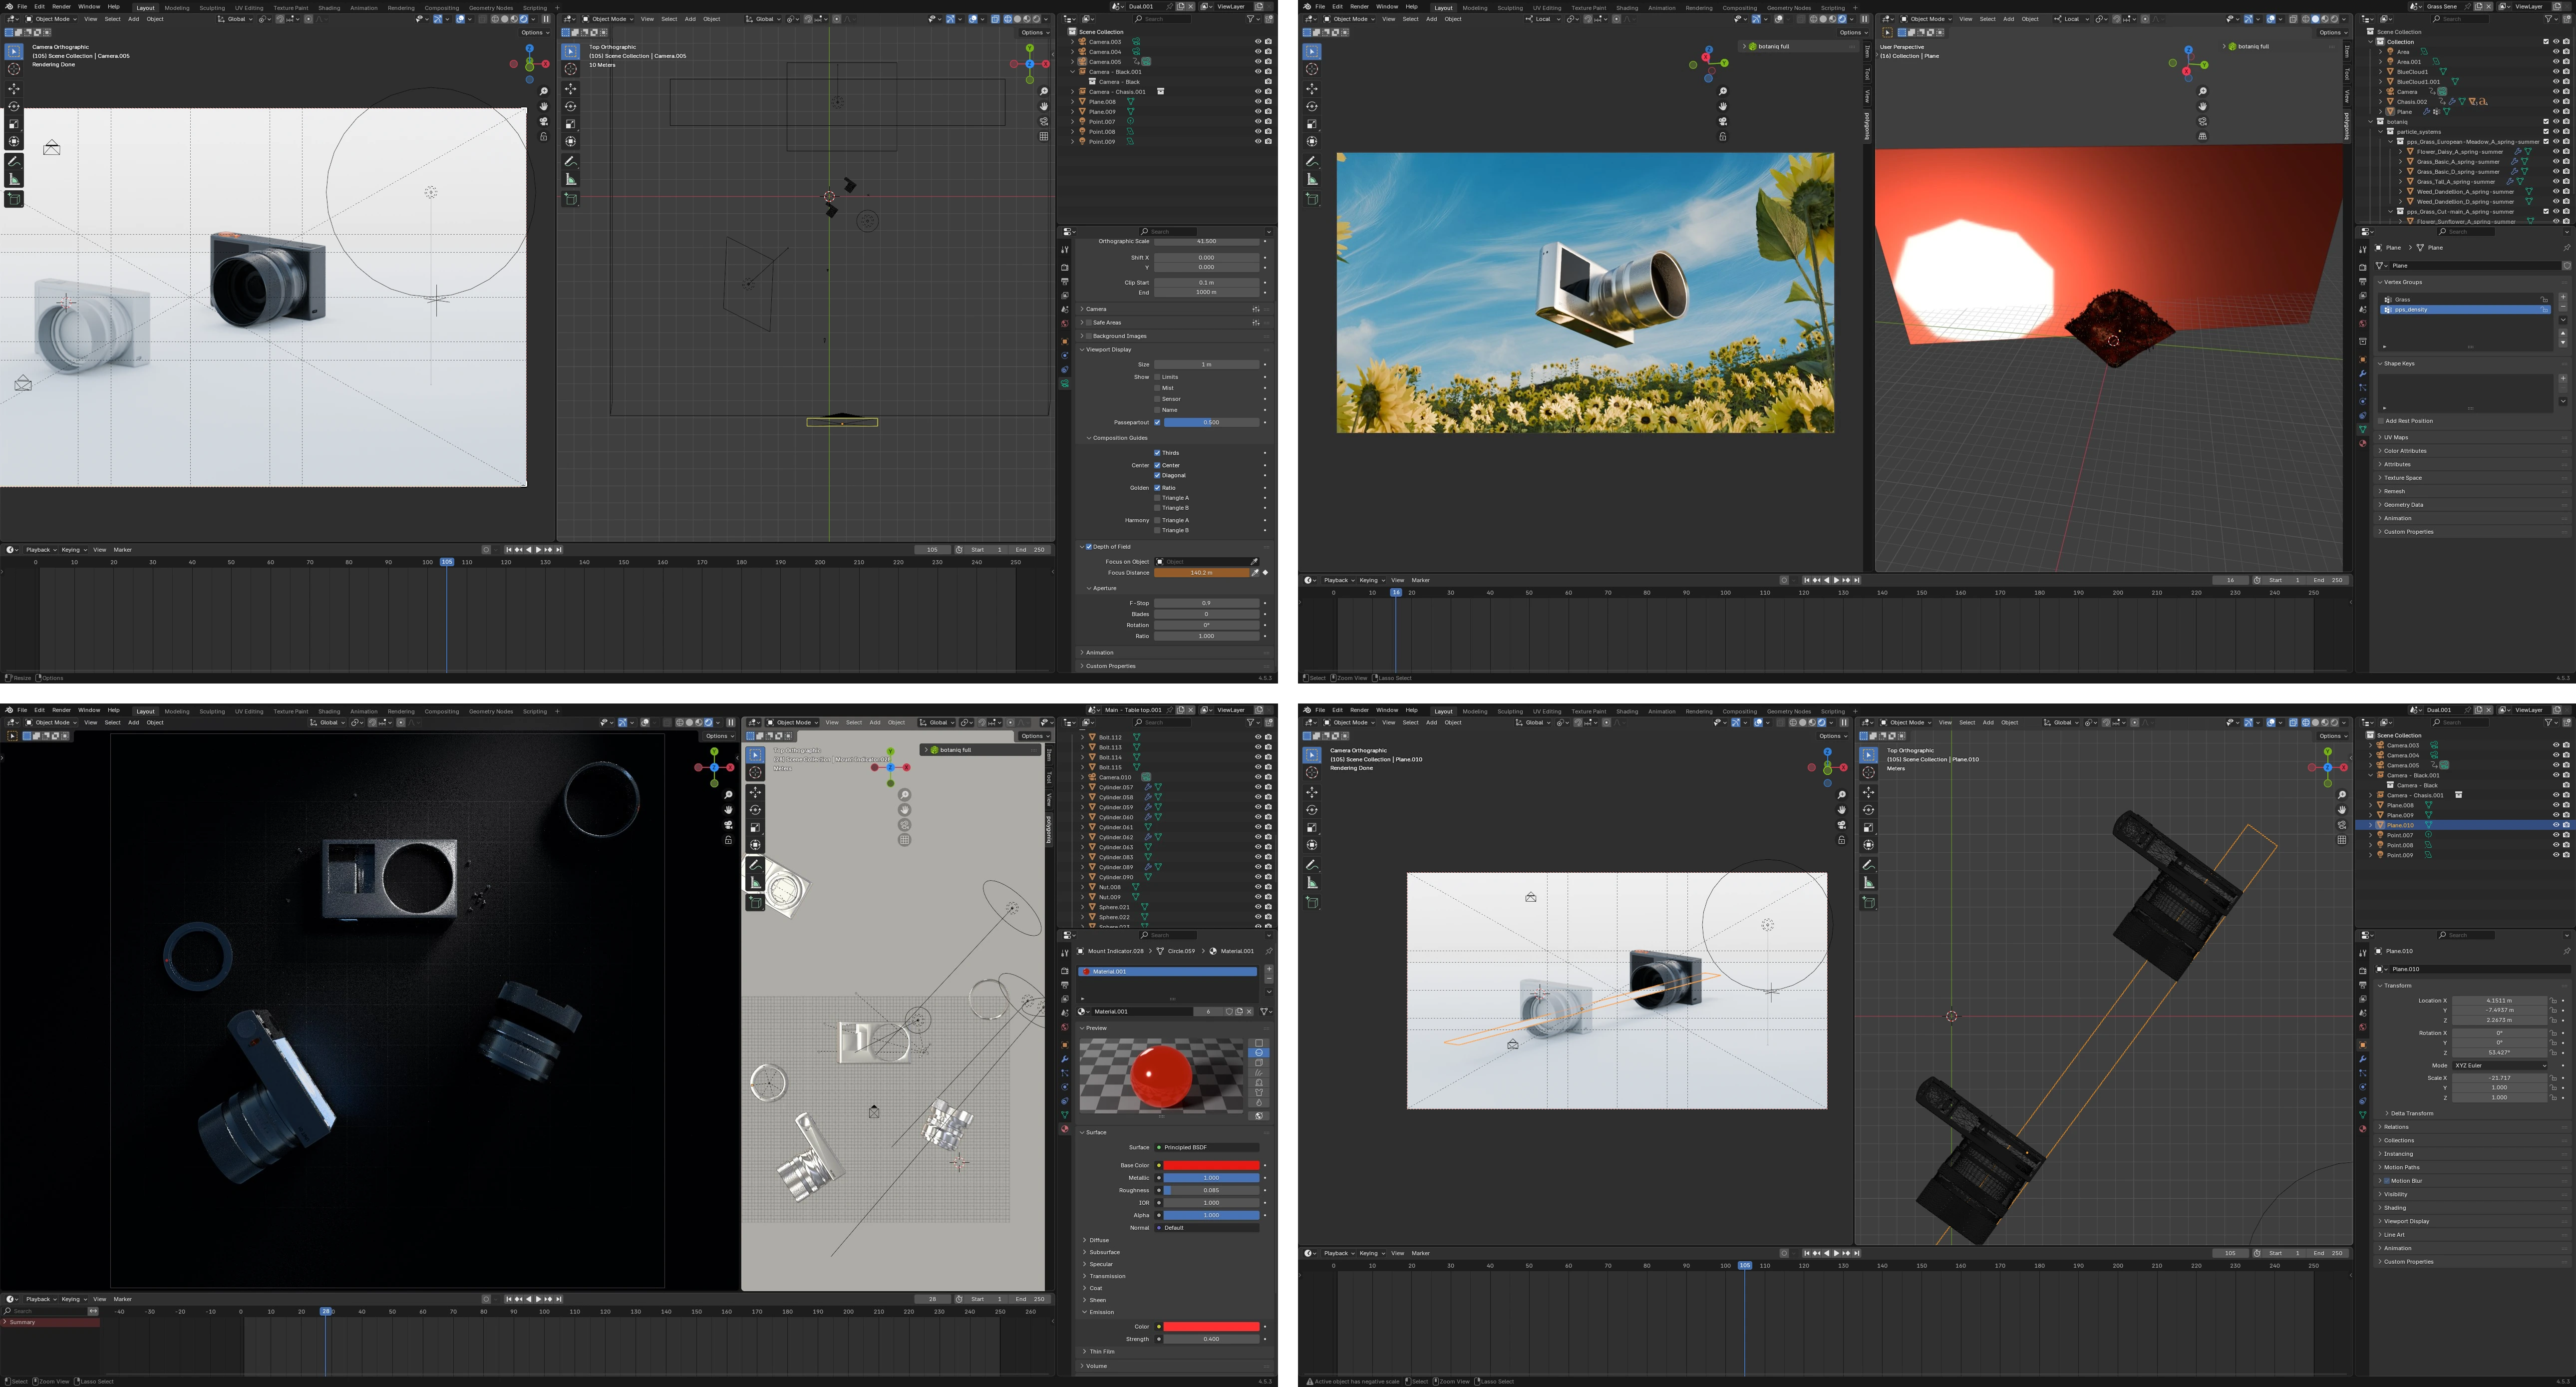Click the Orthographic Scale 41.500 field

[x=1206, y=241]
